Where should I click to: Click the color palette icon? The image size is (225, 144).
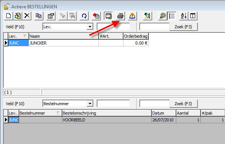point(163,16)
